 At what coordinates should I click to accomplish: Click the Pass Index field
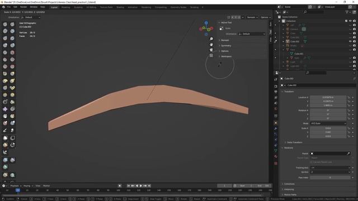(x=330, y=178)
